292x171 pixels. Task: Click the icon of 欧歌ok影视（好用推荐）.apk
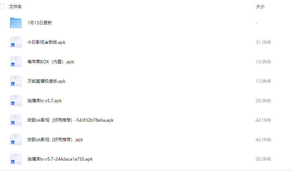pos(16,140)
